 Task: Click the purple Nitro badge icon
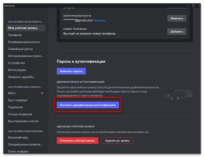click(x=42, y=93)
